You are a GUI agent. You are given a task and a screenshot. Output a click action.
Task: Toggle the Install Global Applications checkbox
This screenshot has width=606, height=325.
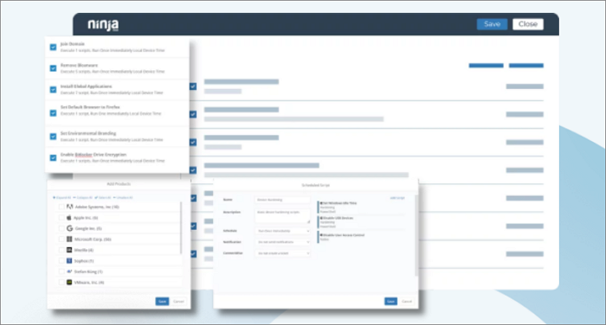[54, 90]
